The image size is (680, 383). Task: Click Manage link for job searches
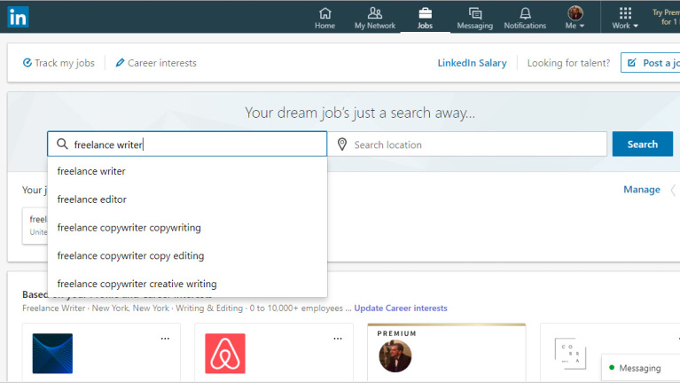click(x=642, y=190)
